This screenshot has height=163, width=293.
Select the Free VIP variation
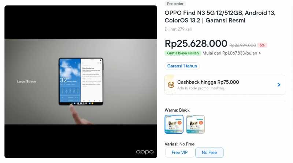click(x=179, y=152)
